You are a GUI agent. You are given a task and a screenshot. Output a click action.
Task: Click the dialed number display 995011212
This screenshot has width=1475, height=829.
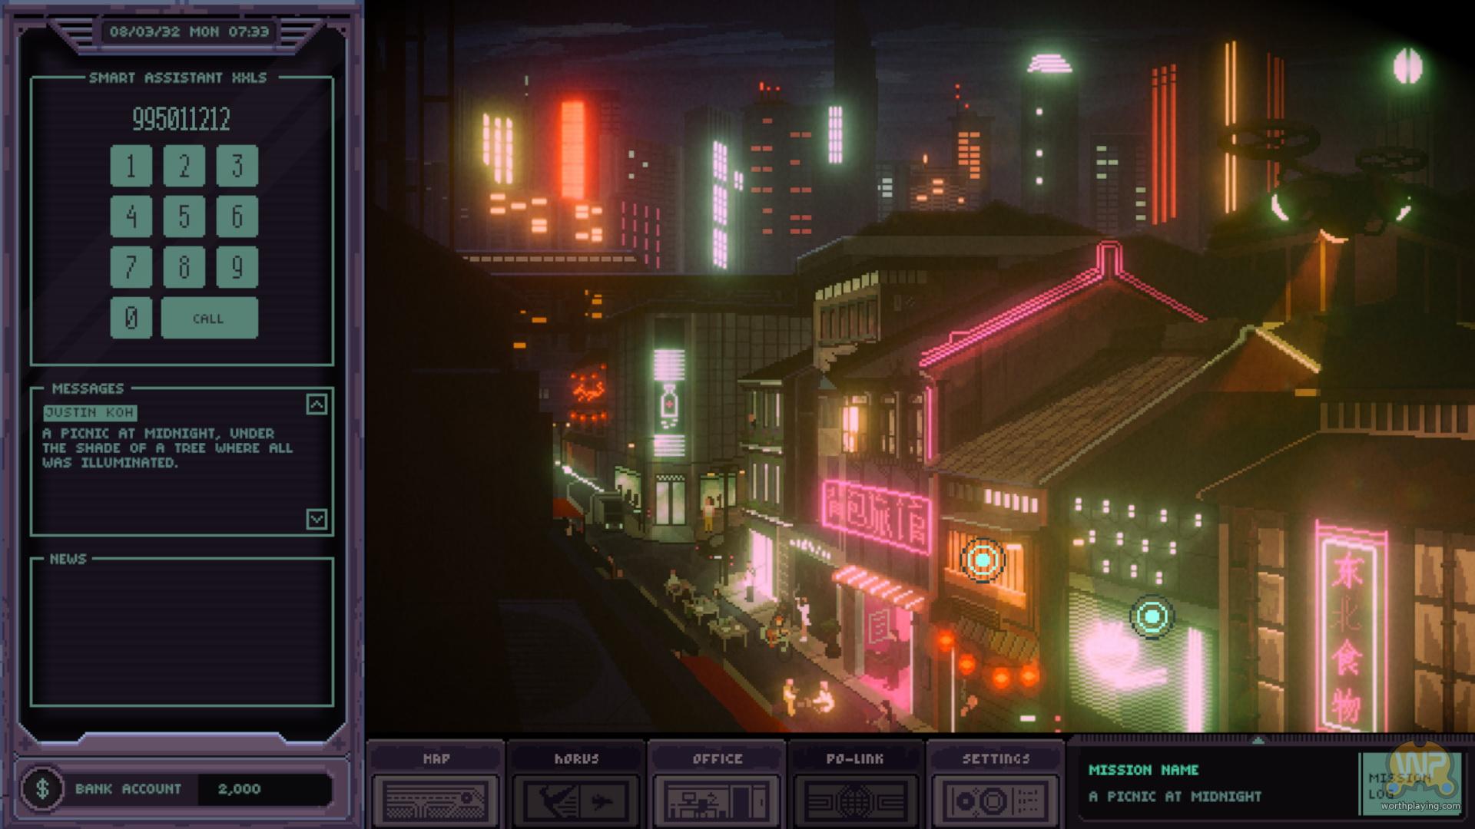coord(181,119)
